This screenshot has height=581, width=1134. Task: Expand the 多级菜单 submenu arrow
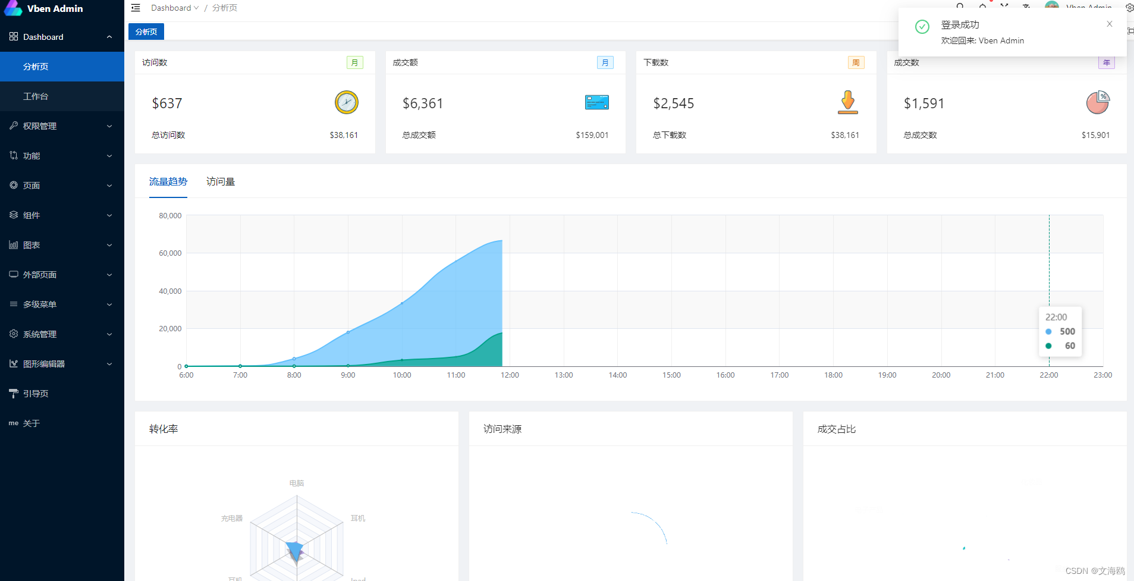(109, 304)
